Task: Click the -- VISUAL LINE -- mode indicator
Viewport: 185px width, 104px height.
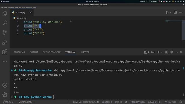Action: tap(25, 102)
